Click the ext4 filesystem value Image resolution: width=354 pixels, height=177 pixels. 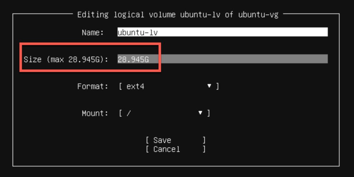[x=135, y=87]
